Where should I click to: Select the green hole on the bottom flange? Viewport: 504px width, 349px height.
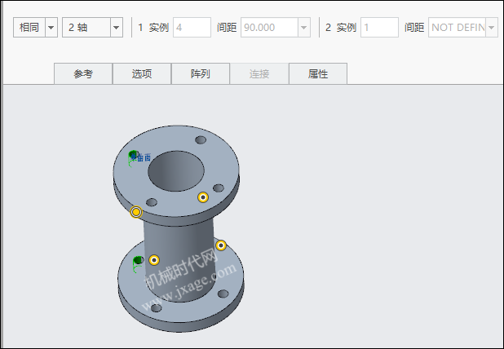coord(138,260)
